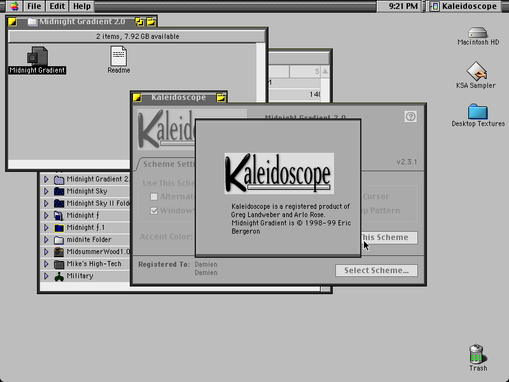Image resolution: width=509 pixels, height=382 pixels.
Task: Select the Military name text
Action: 80,276
